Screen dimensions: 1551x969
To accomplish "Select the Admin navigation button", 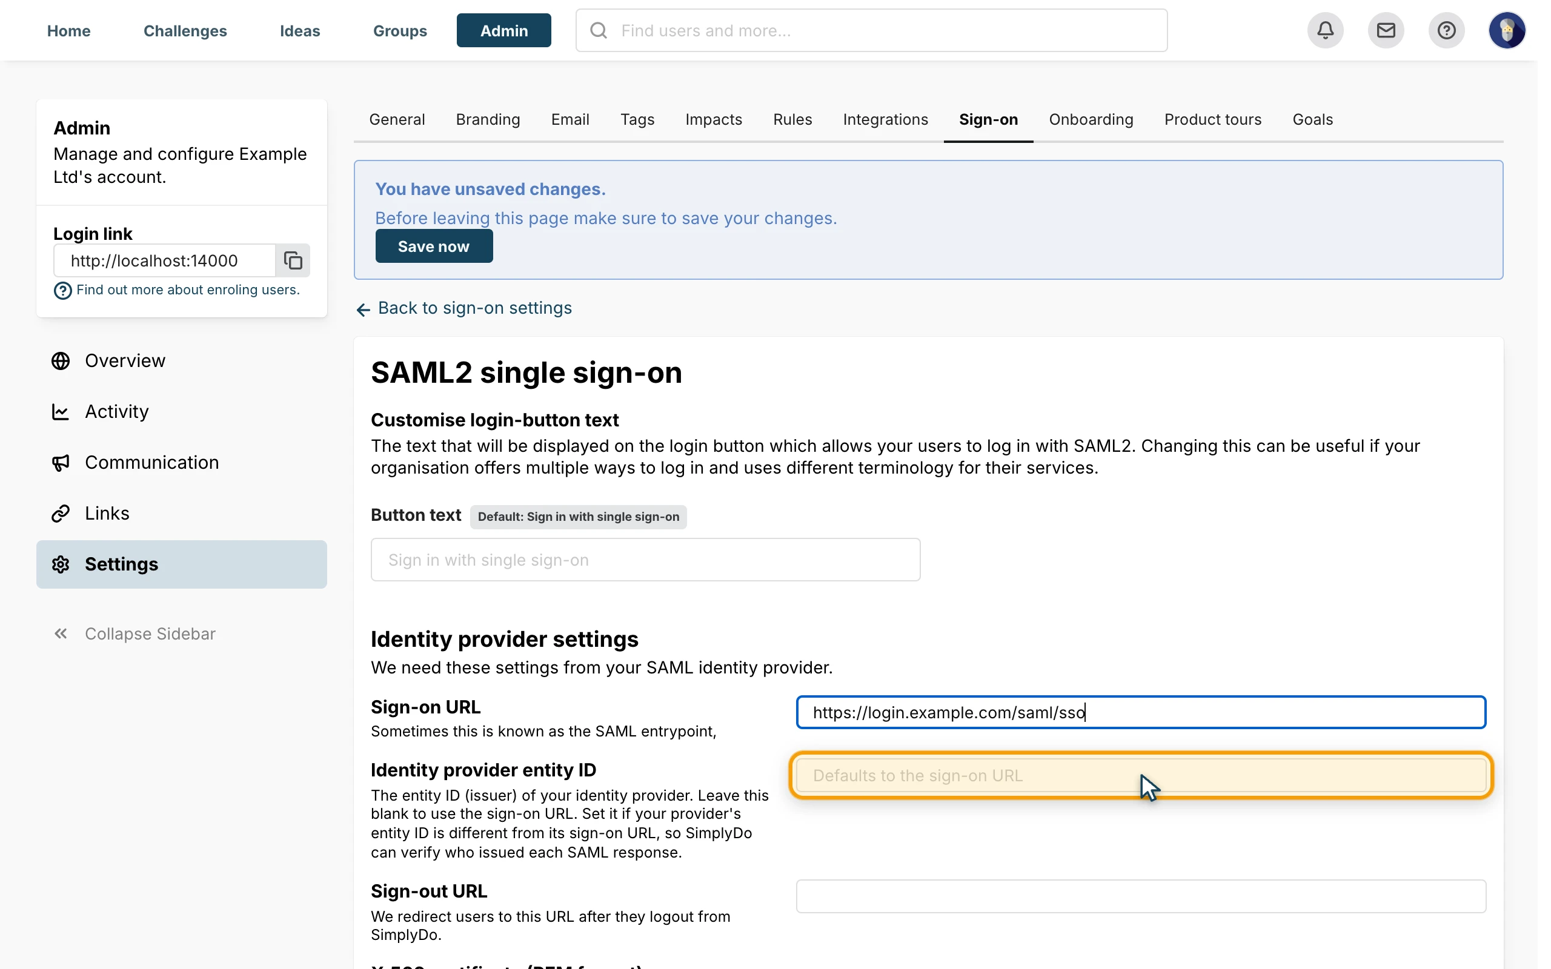I will (503, 31).
